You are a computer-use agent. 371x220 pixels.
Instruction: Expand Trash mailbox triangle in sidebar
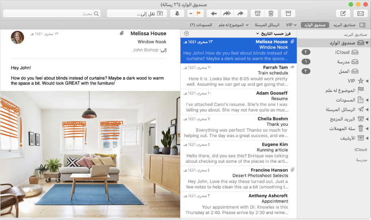(367, 129)
